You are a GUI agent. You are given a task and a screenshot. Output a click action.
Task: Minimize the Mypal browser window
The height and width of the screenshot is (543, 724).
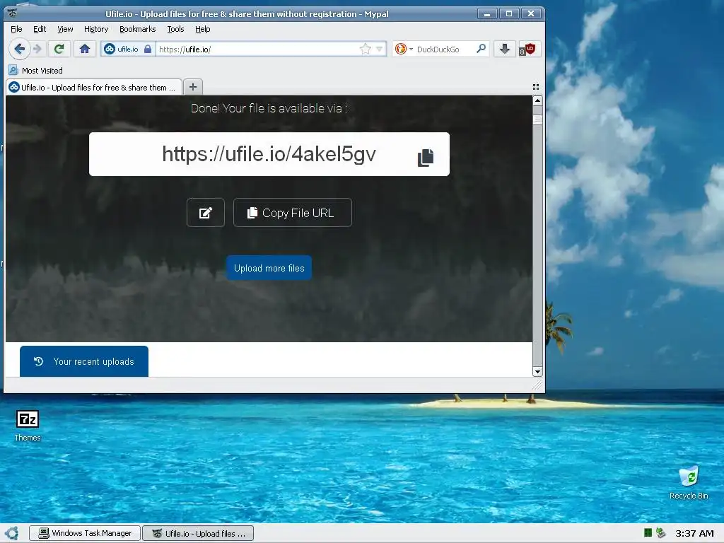pyautogui.click(x=487, y=14)
